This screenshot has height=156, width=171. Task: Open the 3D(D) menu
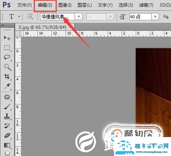click(x=165, y=5)
